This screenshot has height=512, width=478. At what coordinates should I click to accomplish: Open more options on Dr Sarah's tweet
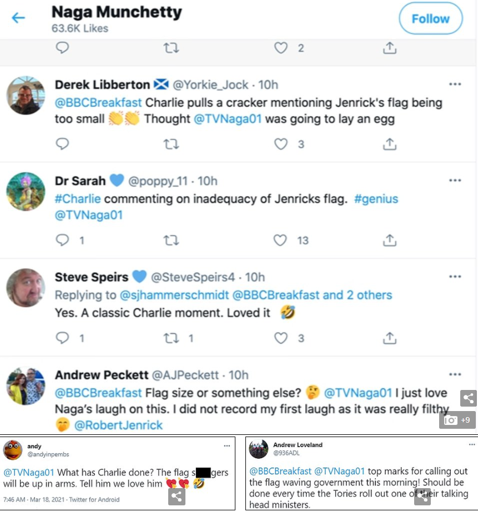point(455,181)
